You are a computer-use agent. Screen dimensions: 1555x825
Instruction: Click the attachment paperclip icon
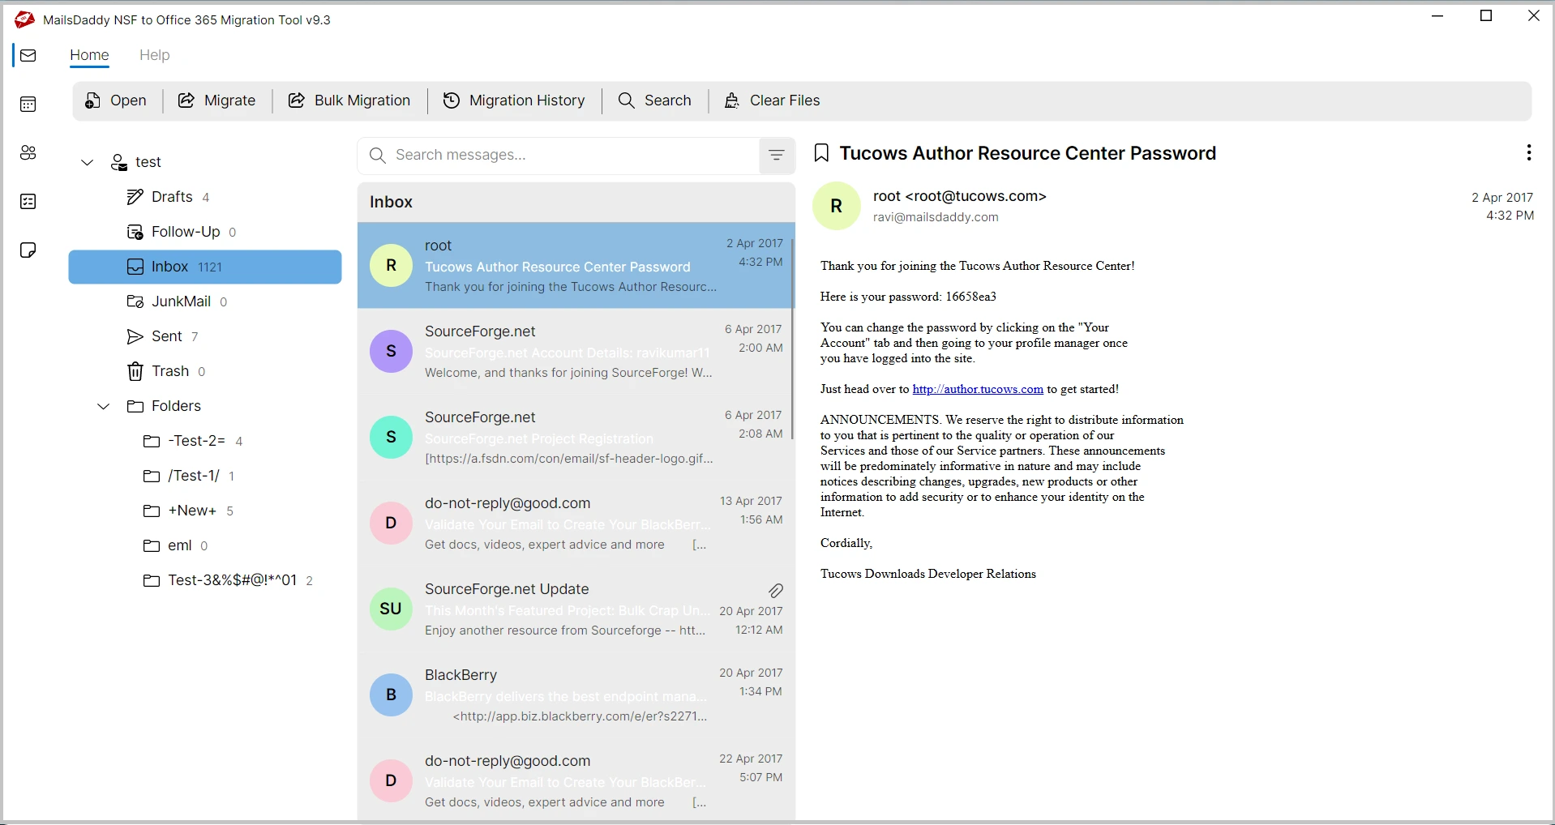(775, 591)
